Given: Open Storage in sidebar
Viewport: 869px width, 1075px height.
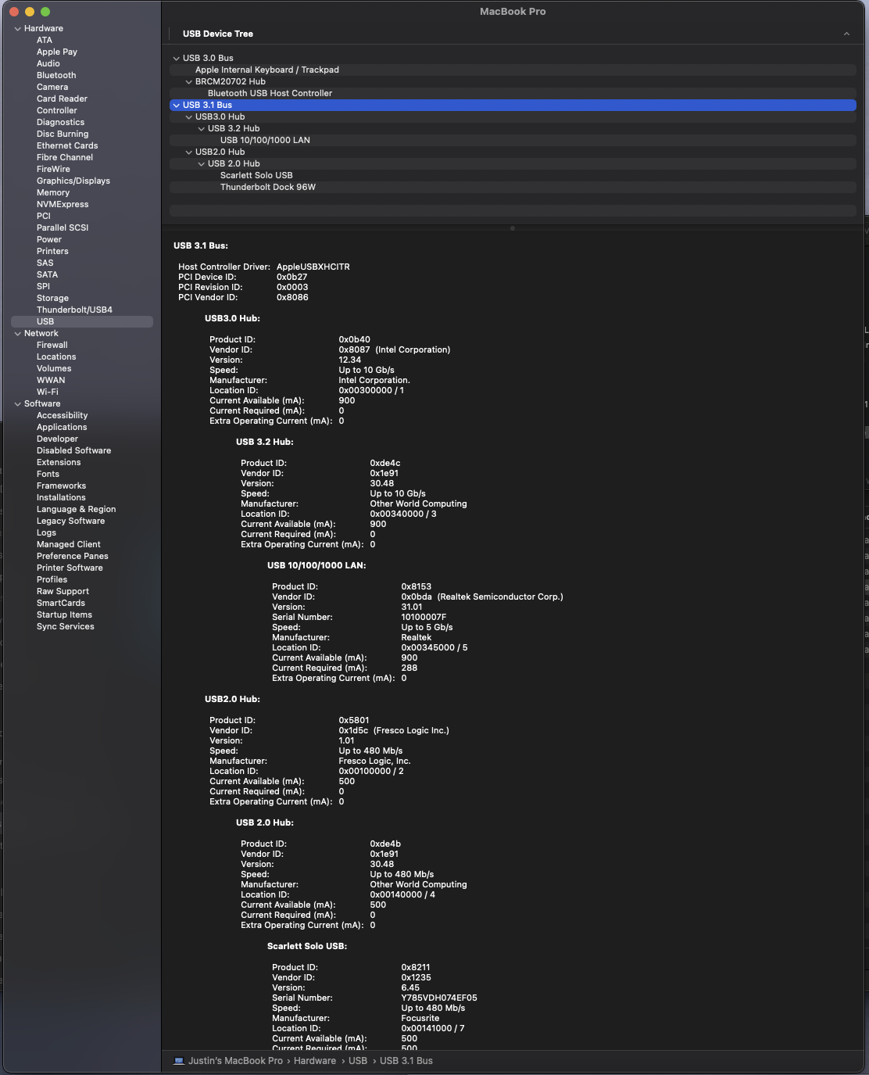Looking at the screenshot, I should pos(52,299).
